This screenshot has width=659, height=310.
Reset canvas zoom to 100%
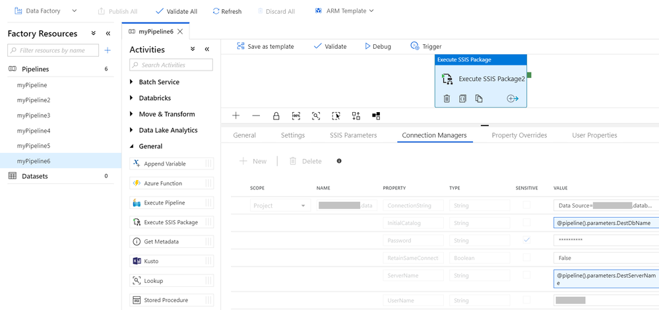coord(296,116)
